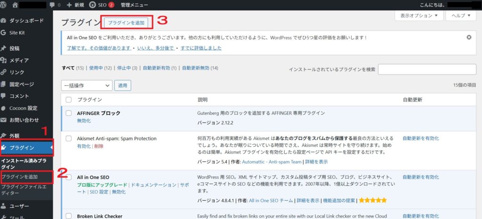This screenshot has width=482, height=219.
Task: Sort by the プラグイン column header
Action: point(89,100)
